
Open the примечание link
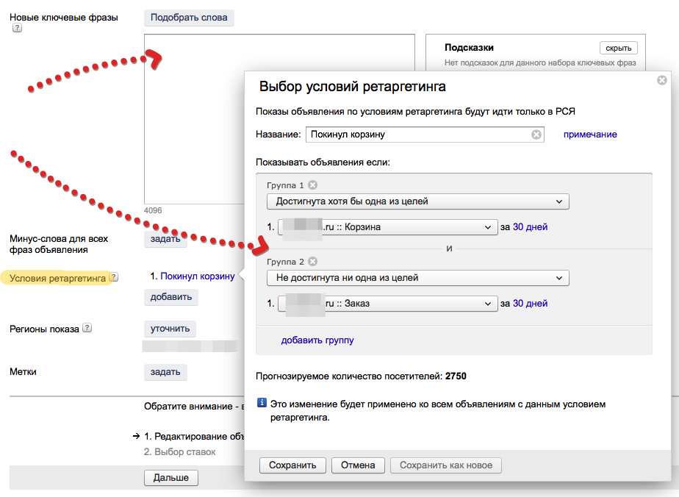590,135
